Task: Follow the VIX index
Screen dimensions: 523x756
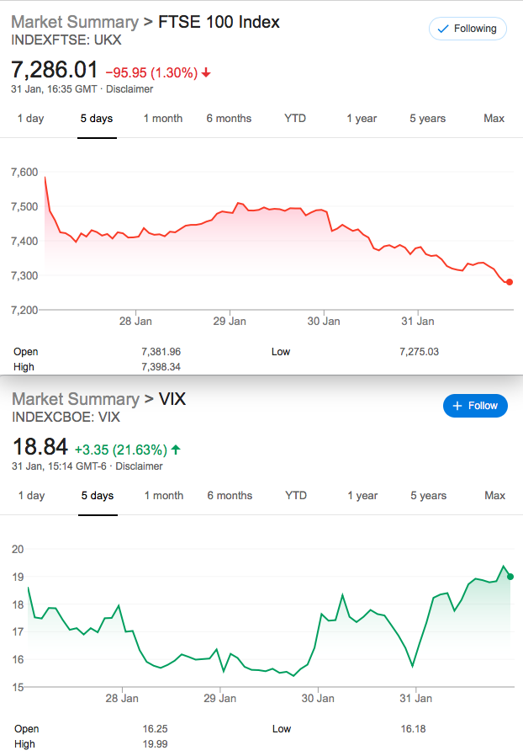Action: pos(475,406)
